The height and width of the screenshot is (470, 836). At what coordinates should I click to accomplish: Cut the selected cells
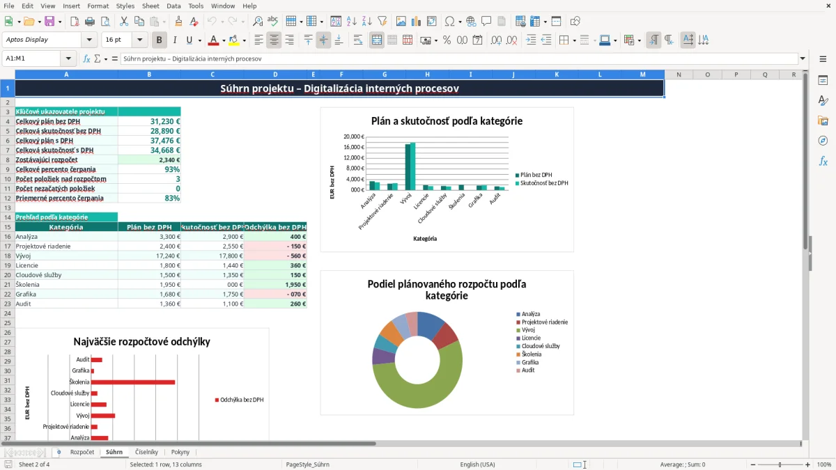pos(123,22)
